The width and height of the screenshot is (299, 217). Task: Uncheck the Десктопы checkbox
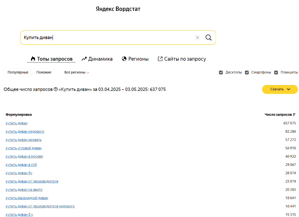pyautogui.click(x=221, y=73)
